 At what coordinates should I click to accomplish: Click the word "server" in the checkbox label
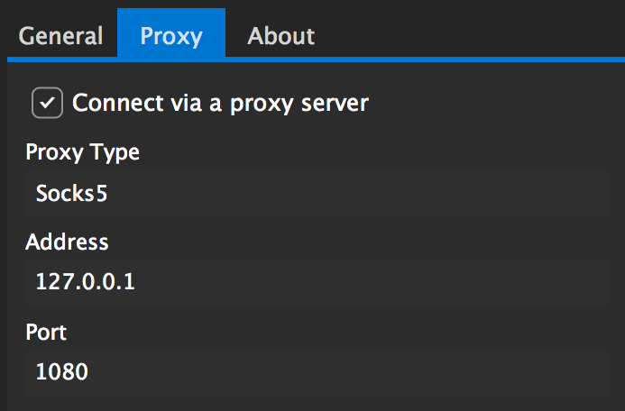click(x=335, y=104)
